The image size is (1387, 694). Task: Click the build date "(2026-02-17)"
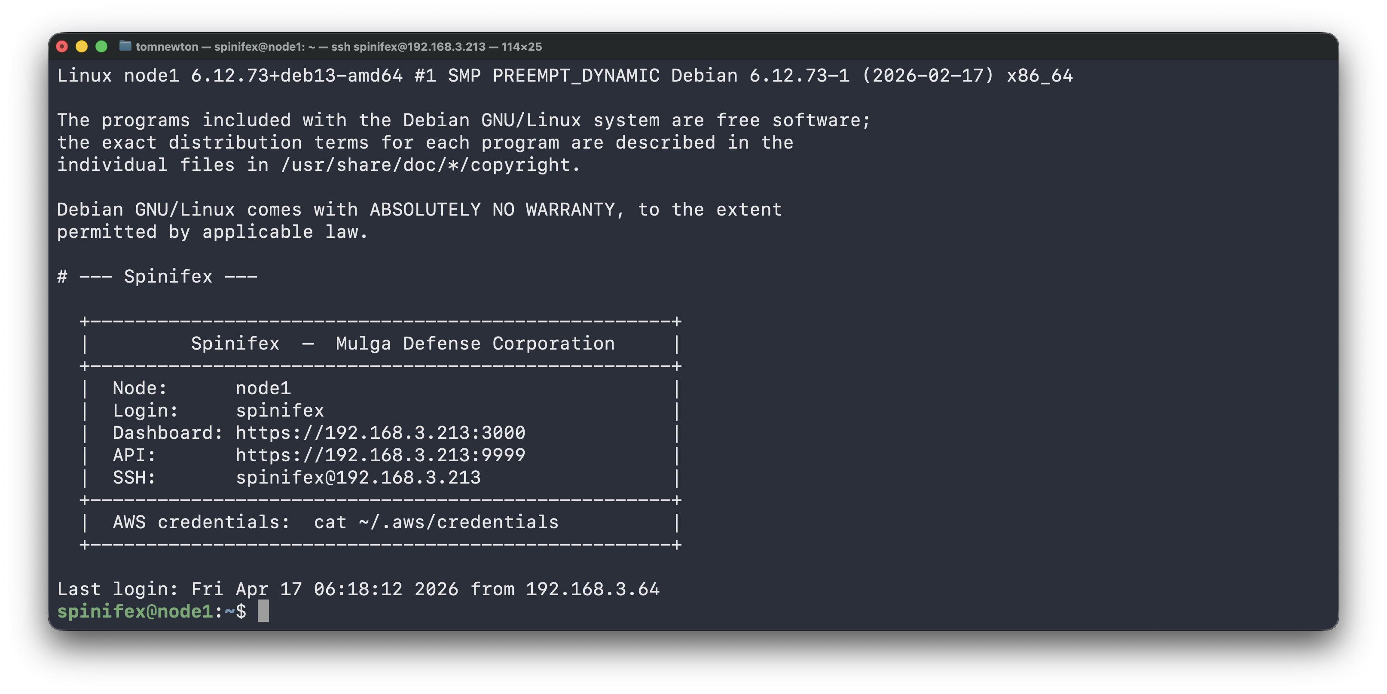(x=928, y=76)
